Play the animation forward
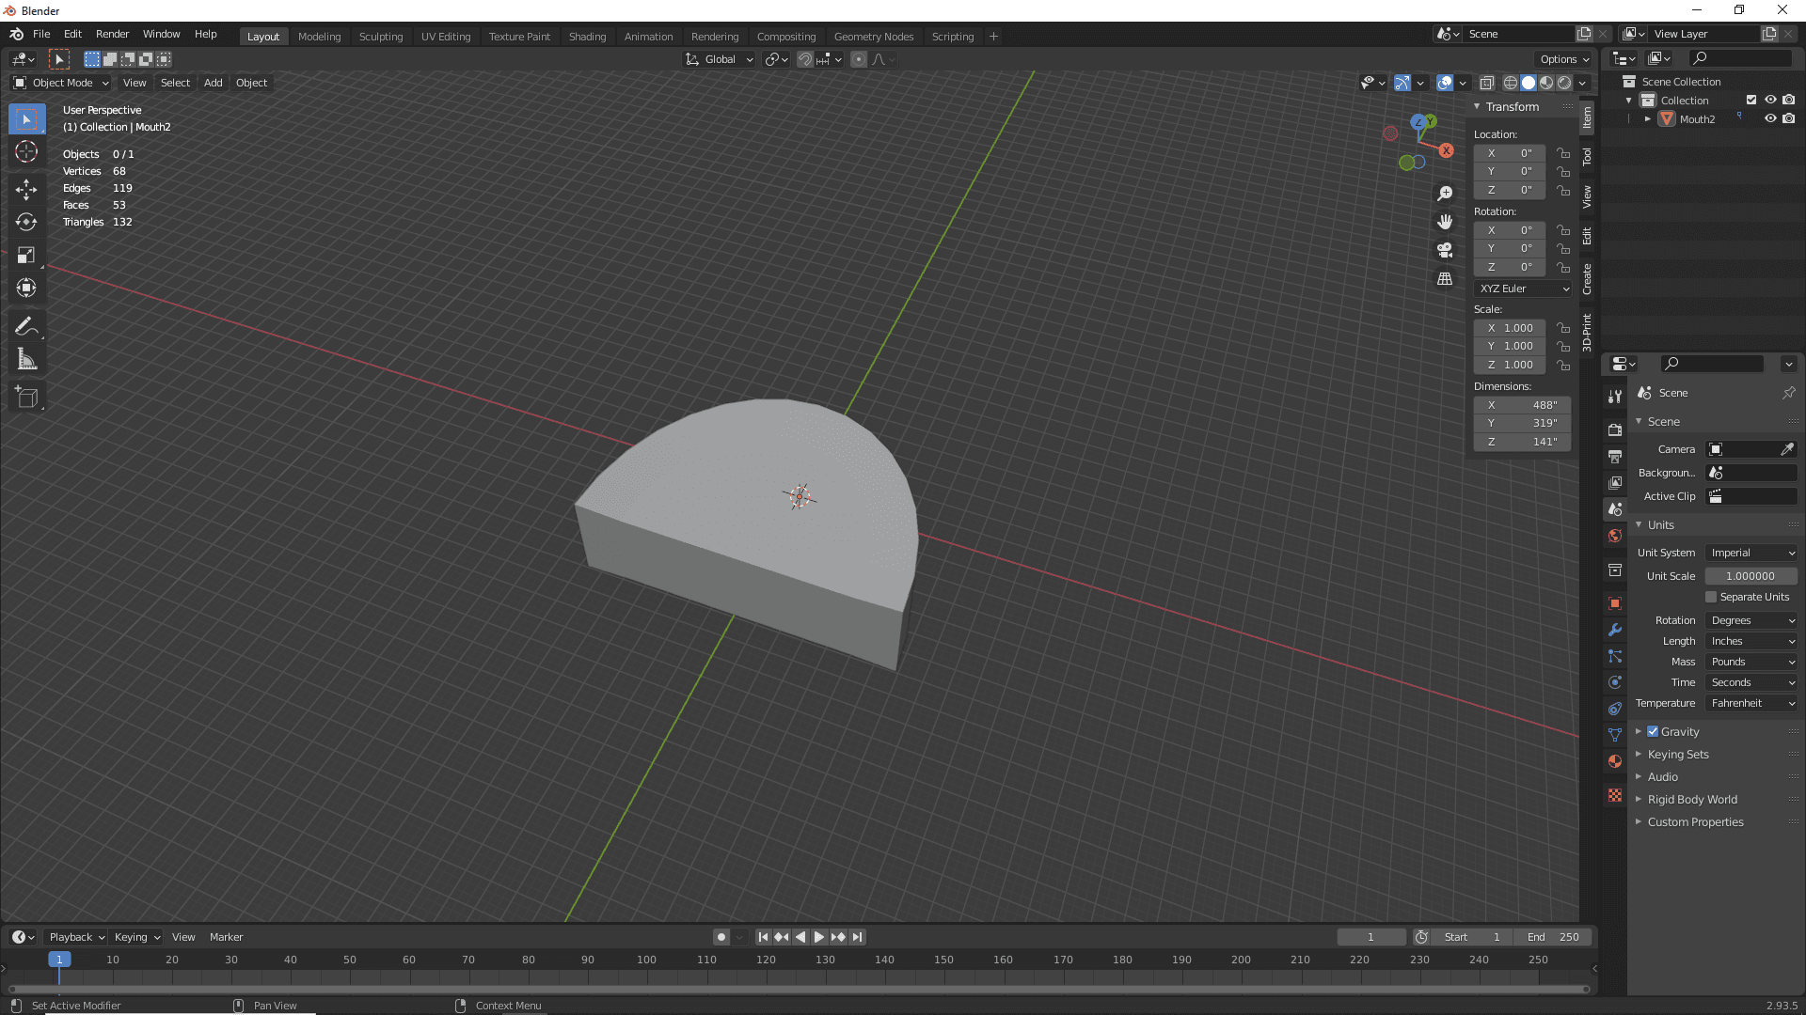Viewport: 1806px width, 1015px height. pyautogui.click(x=819, y=937)
